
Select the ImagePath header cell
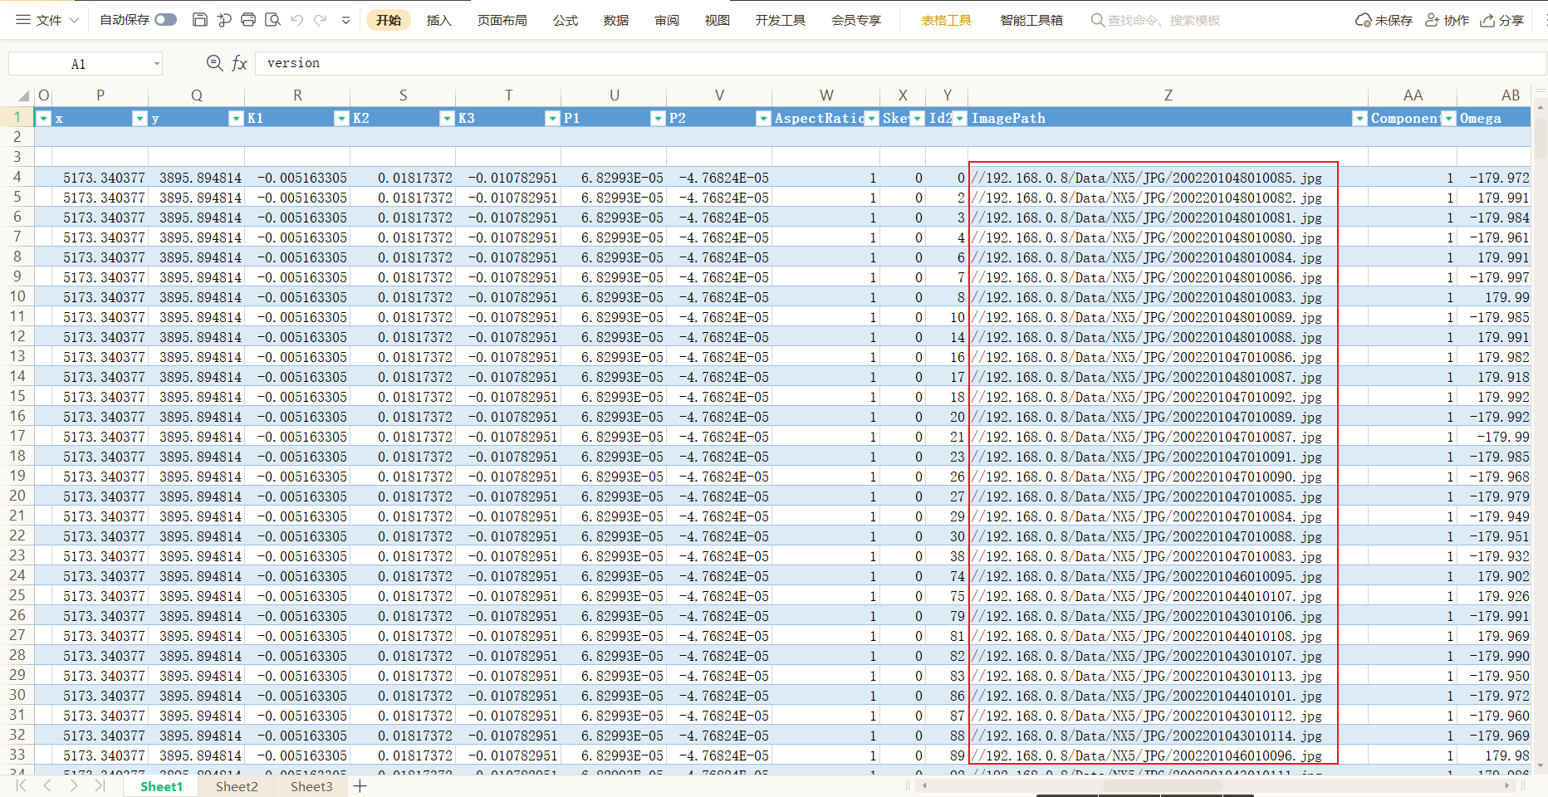1168,119
